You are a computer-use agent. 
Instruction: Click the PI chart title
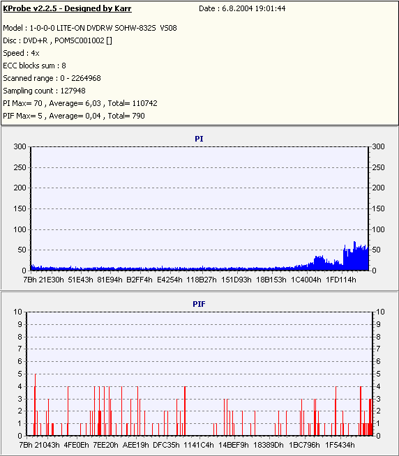(199, 139)
